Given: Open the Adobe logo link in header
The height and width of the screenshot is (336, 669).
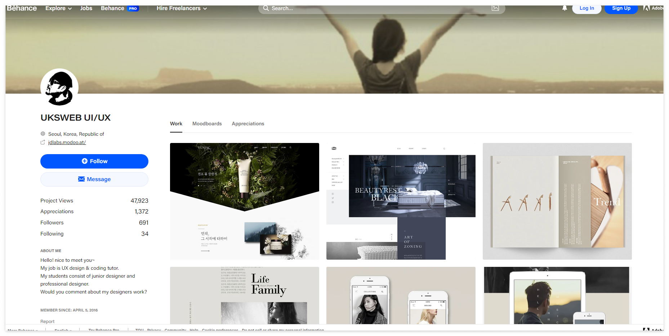Looking at the screenshot, I should (653, 8).
